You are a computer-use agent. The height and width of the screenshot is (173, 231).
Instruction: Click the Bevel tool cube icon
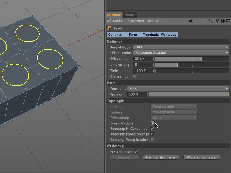pyautogui.click(x=110, y=28)
